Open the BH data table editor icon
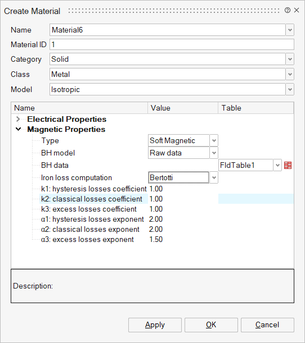This screenshot has height=343, width=305. 288,166
